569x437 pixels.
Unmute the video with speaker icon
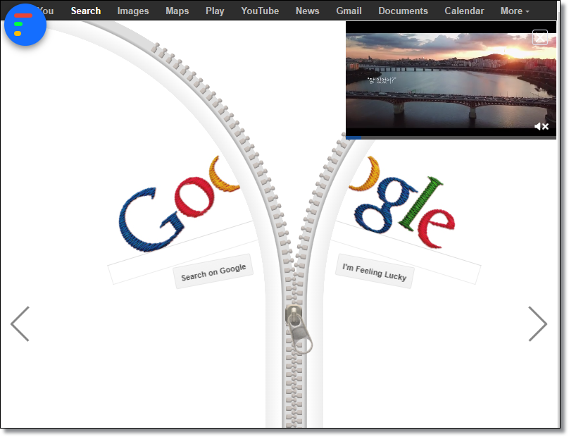point(541,126)
